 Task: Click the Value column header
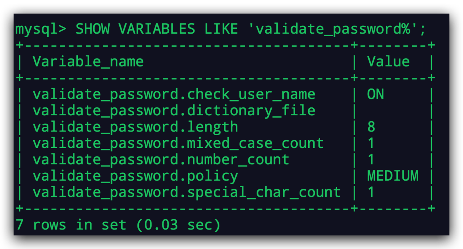(x=388, y=61)
